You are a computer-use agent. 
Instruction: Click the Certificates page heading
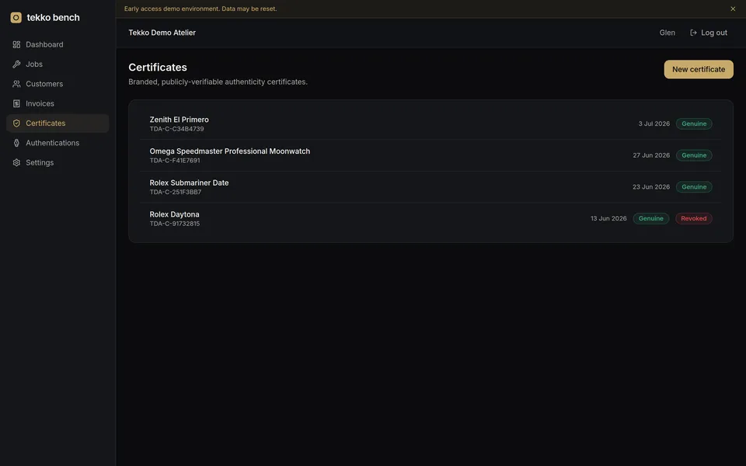point(158,67)
